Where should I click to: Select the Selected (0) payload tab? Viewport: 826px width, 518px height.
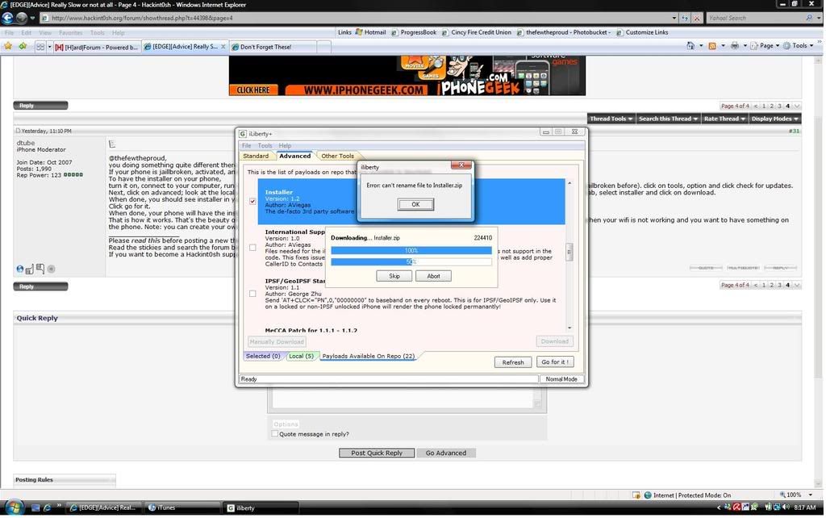pyautogui.click(x=264, y=356)
